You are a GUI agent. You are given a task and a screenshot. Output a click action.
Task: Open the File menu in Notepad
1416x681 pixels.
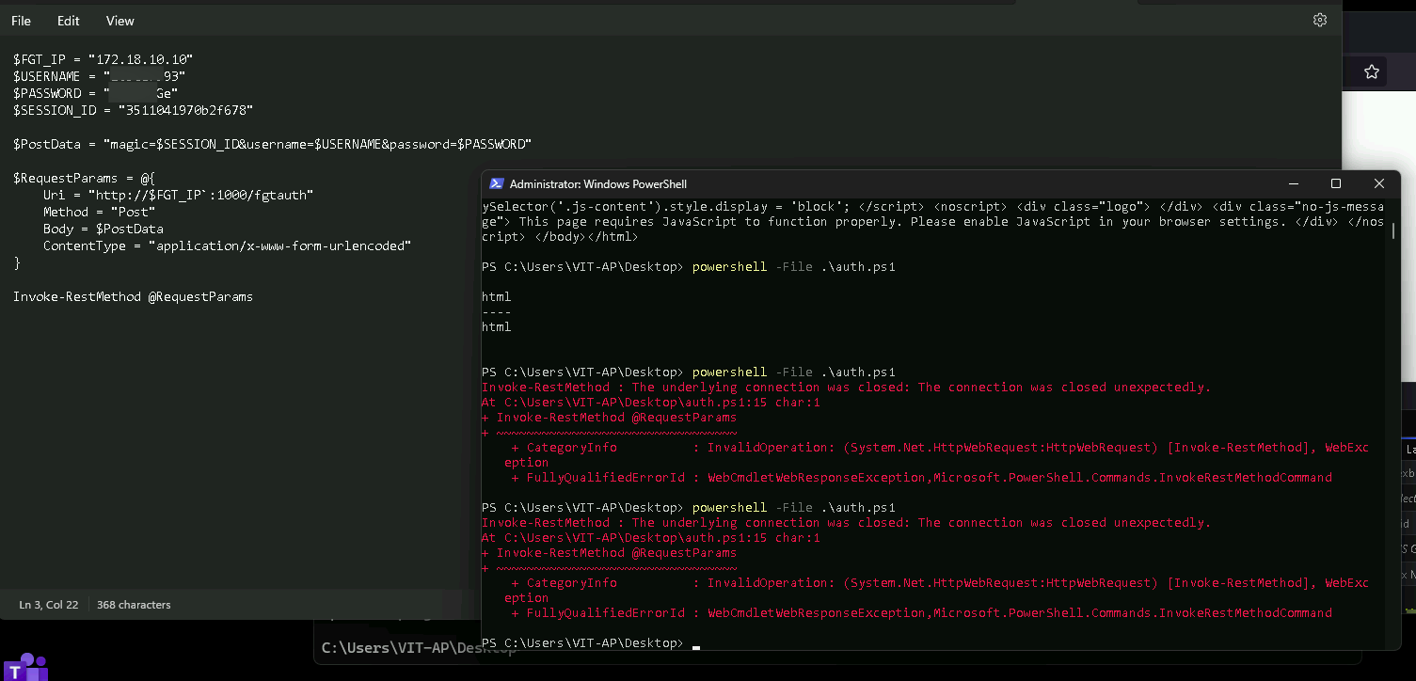[21, 21]
